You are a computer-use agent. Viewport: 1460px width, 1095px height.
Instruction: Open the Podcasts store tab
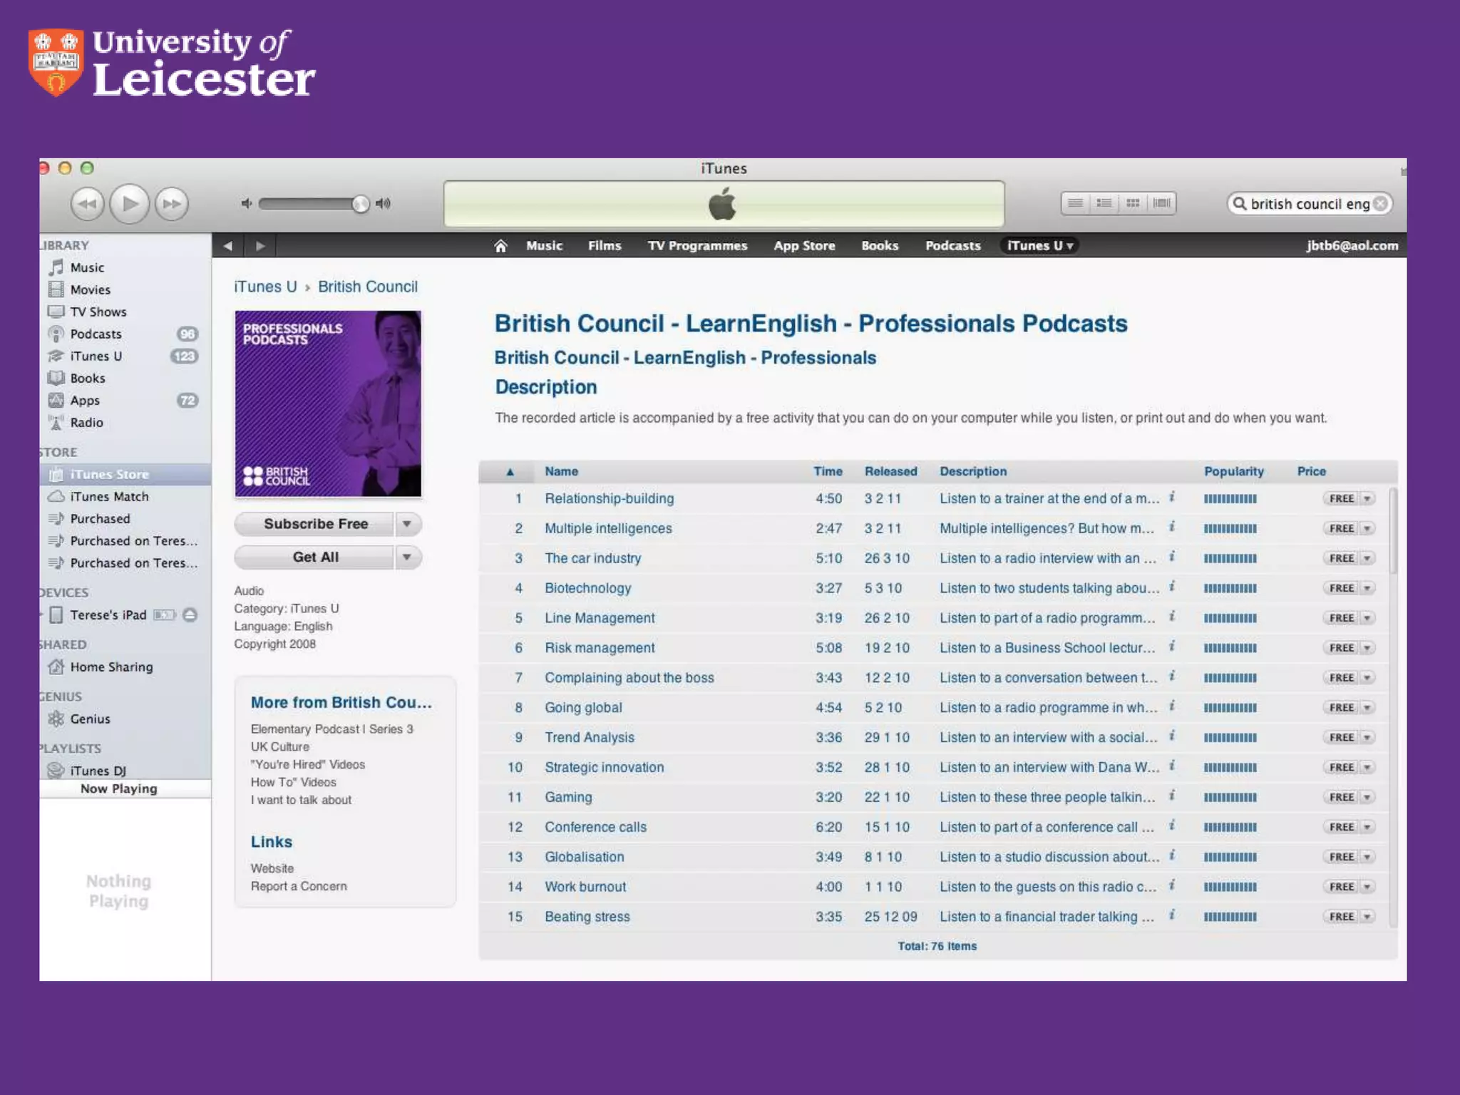(952, 246)
